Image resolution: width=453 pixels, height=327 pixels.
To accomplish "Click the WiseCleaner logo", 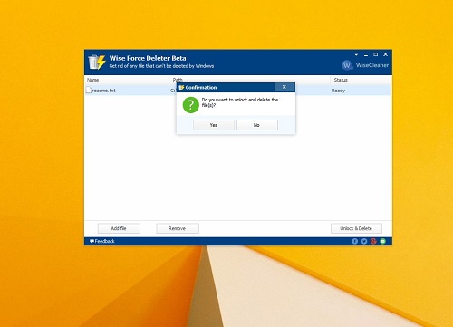I will [x=365, y=65].
